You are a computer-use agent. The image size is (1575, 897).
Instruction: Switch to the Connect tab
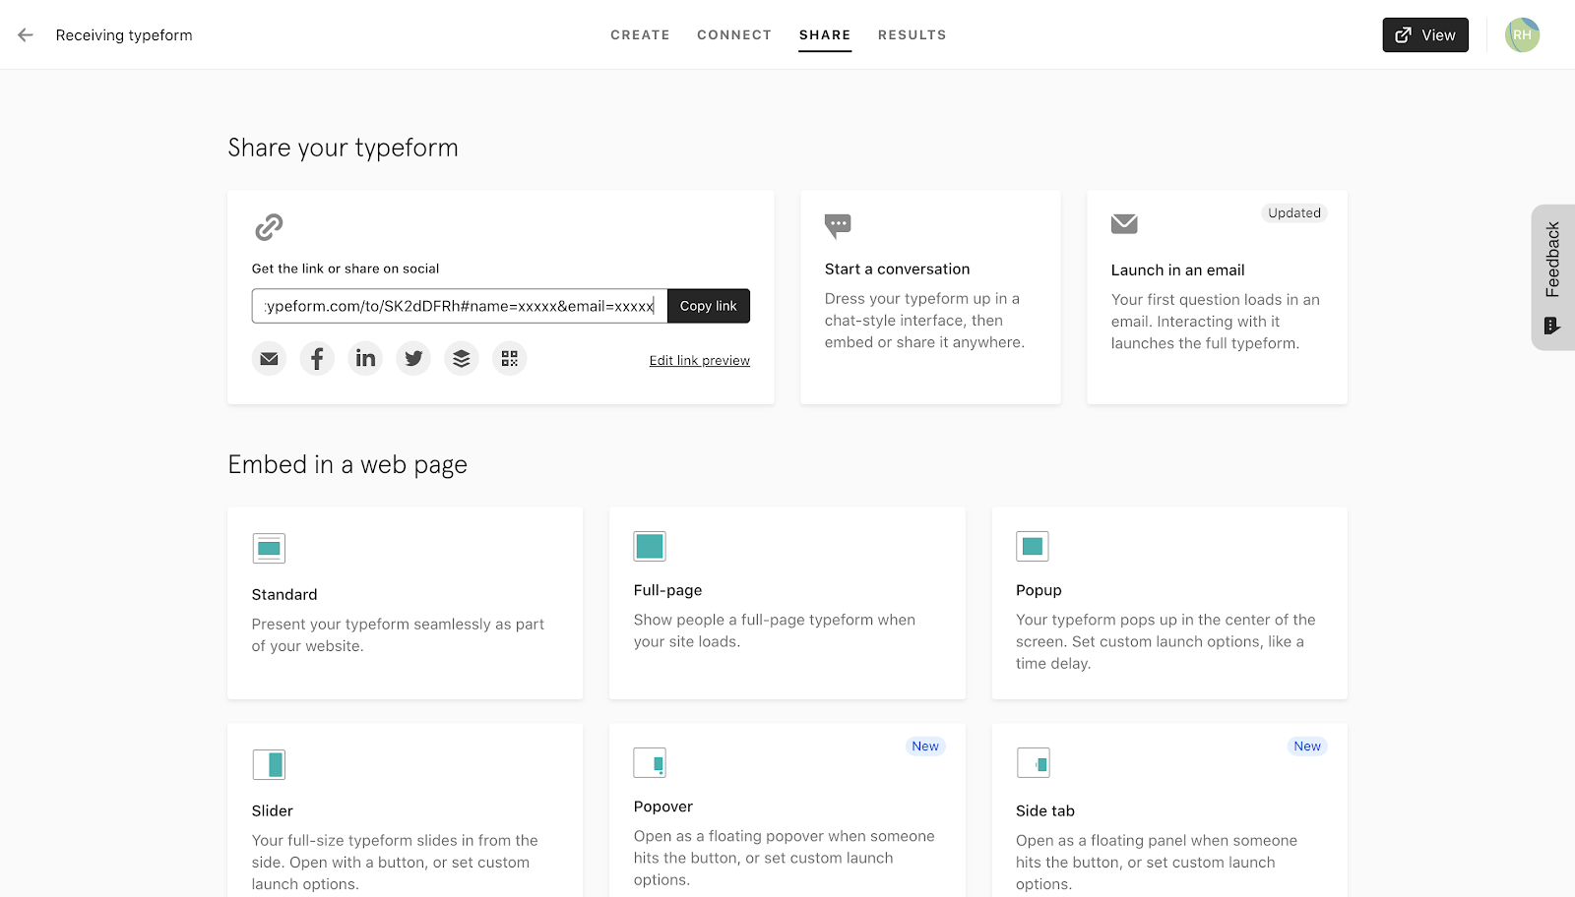[x=734, y=34]
